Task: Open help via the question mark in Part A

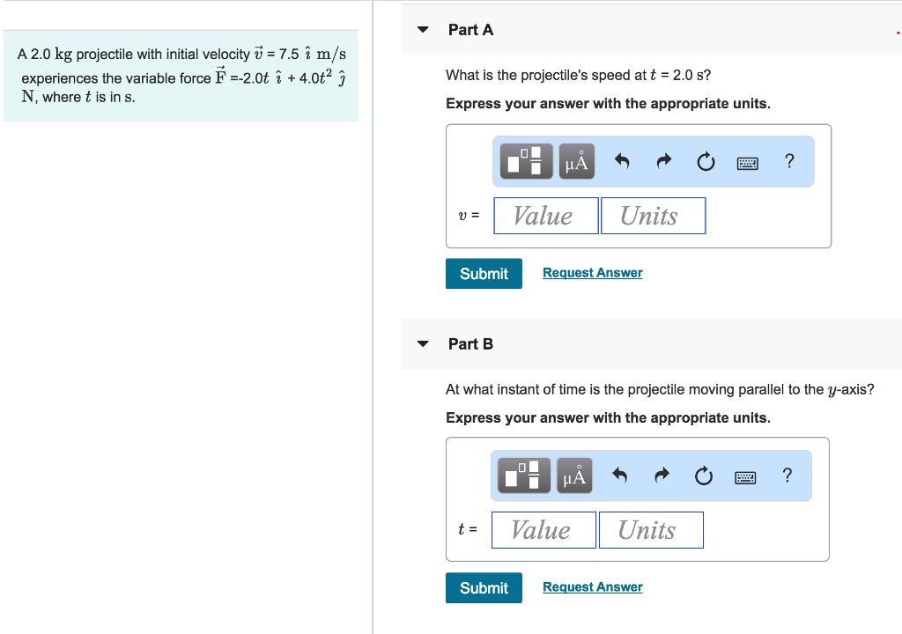Action: coord(788,161)
